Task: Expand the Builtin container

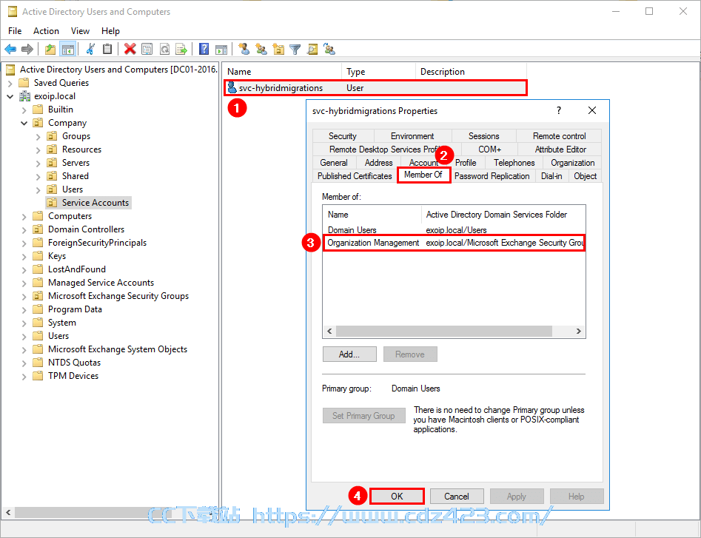Action: 24,110
